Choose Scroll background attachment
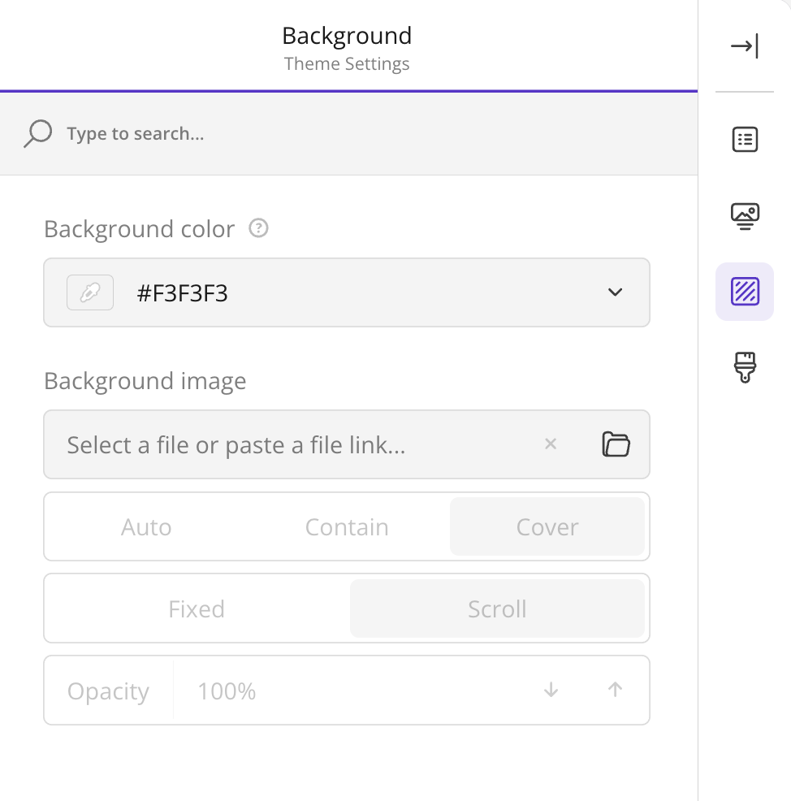The image size is (791, 801). coord(497,608)
